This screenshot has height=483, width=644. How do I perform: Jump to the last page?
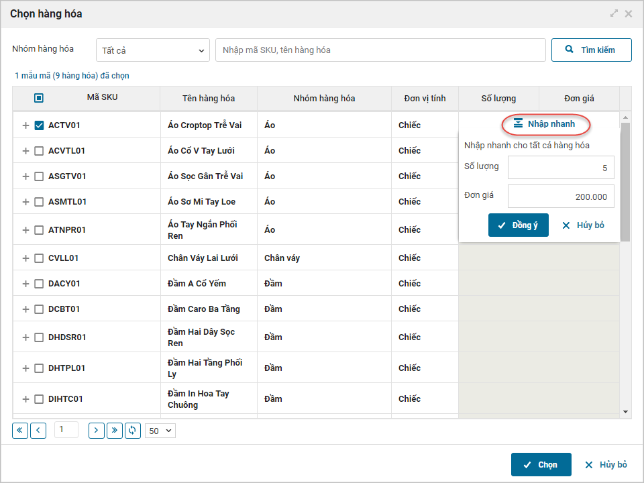point(115,430)
